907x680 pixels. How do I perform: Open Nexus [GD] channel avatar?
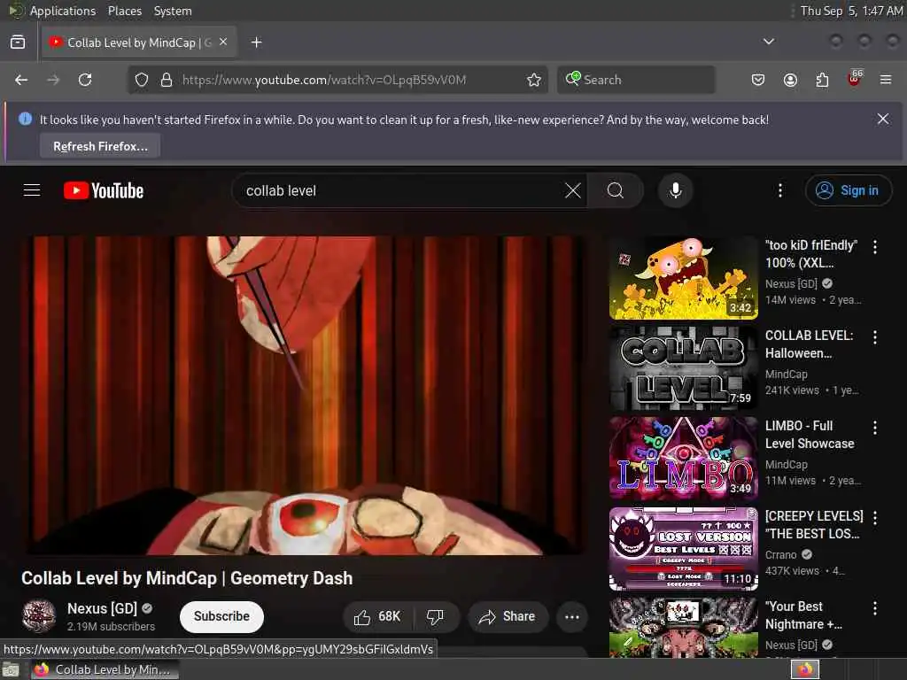tap(39, 616)
